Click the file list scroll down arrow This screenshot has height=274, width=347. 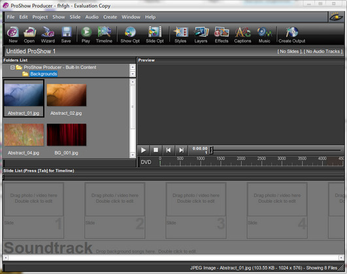[x=133, y=155]
